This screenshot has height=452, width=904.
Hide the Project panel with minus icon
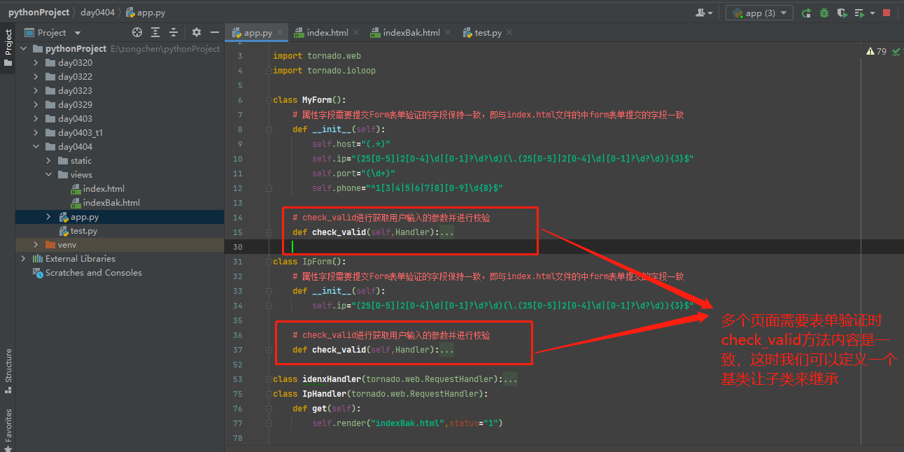tap(215, 32)
